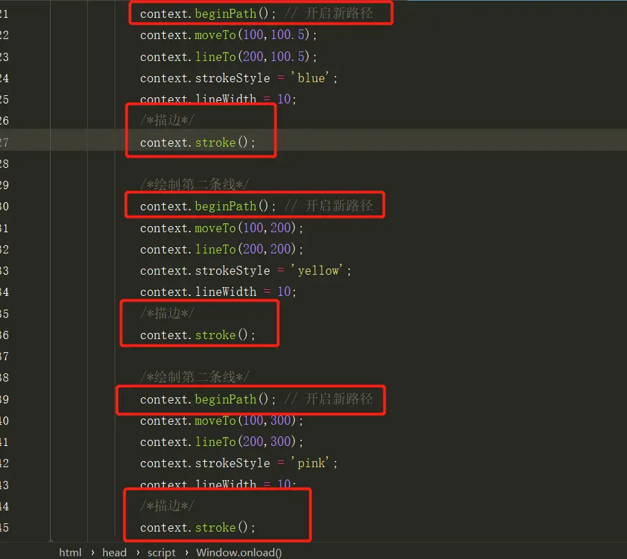Click the 'yellow' string literal
Screen dimensions: 627x559
pyautogui.click(x=317, y=271)
